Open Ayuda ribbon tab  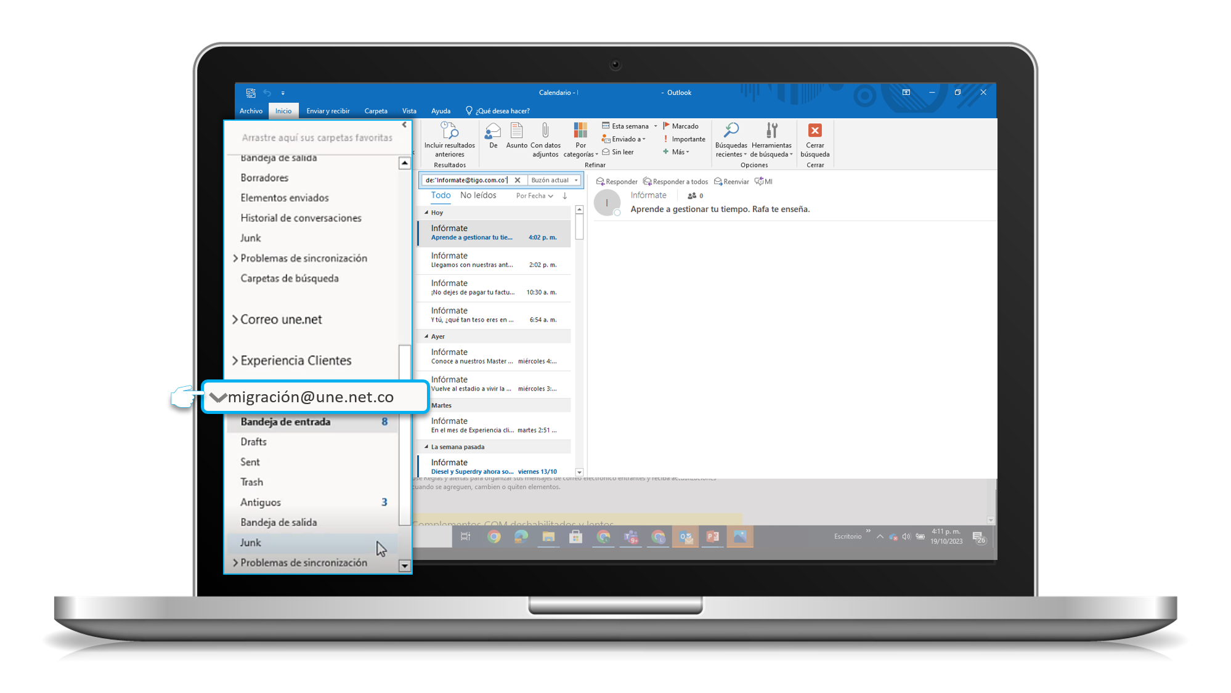click(x=441, y=111)
